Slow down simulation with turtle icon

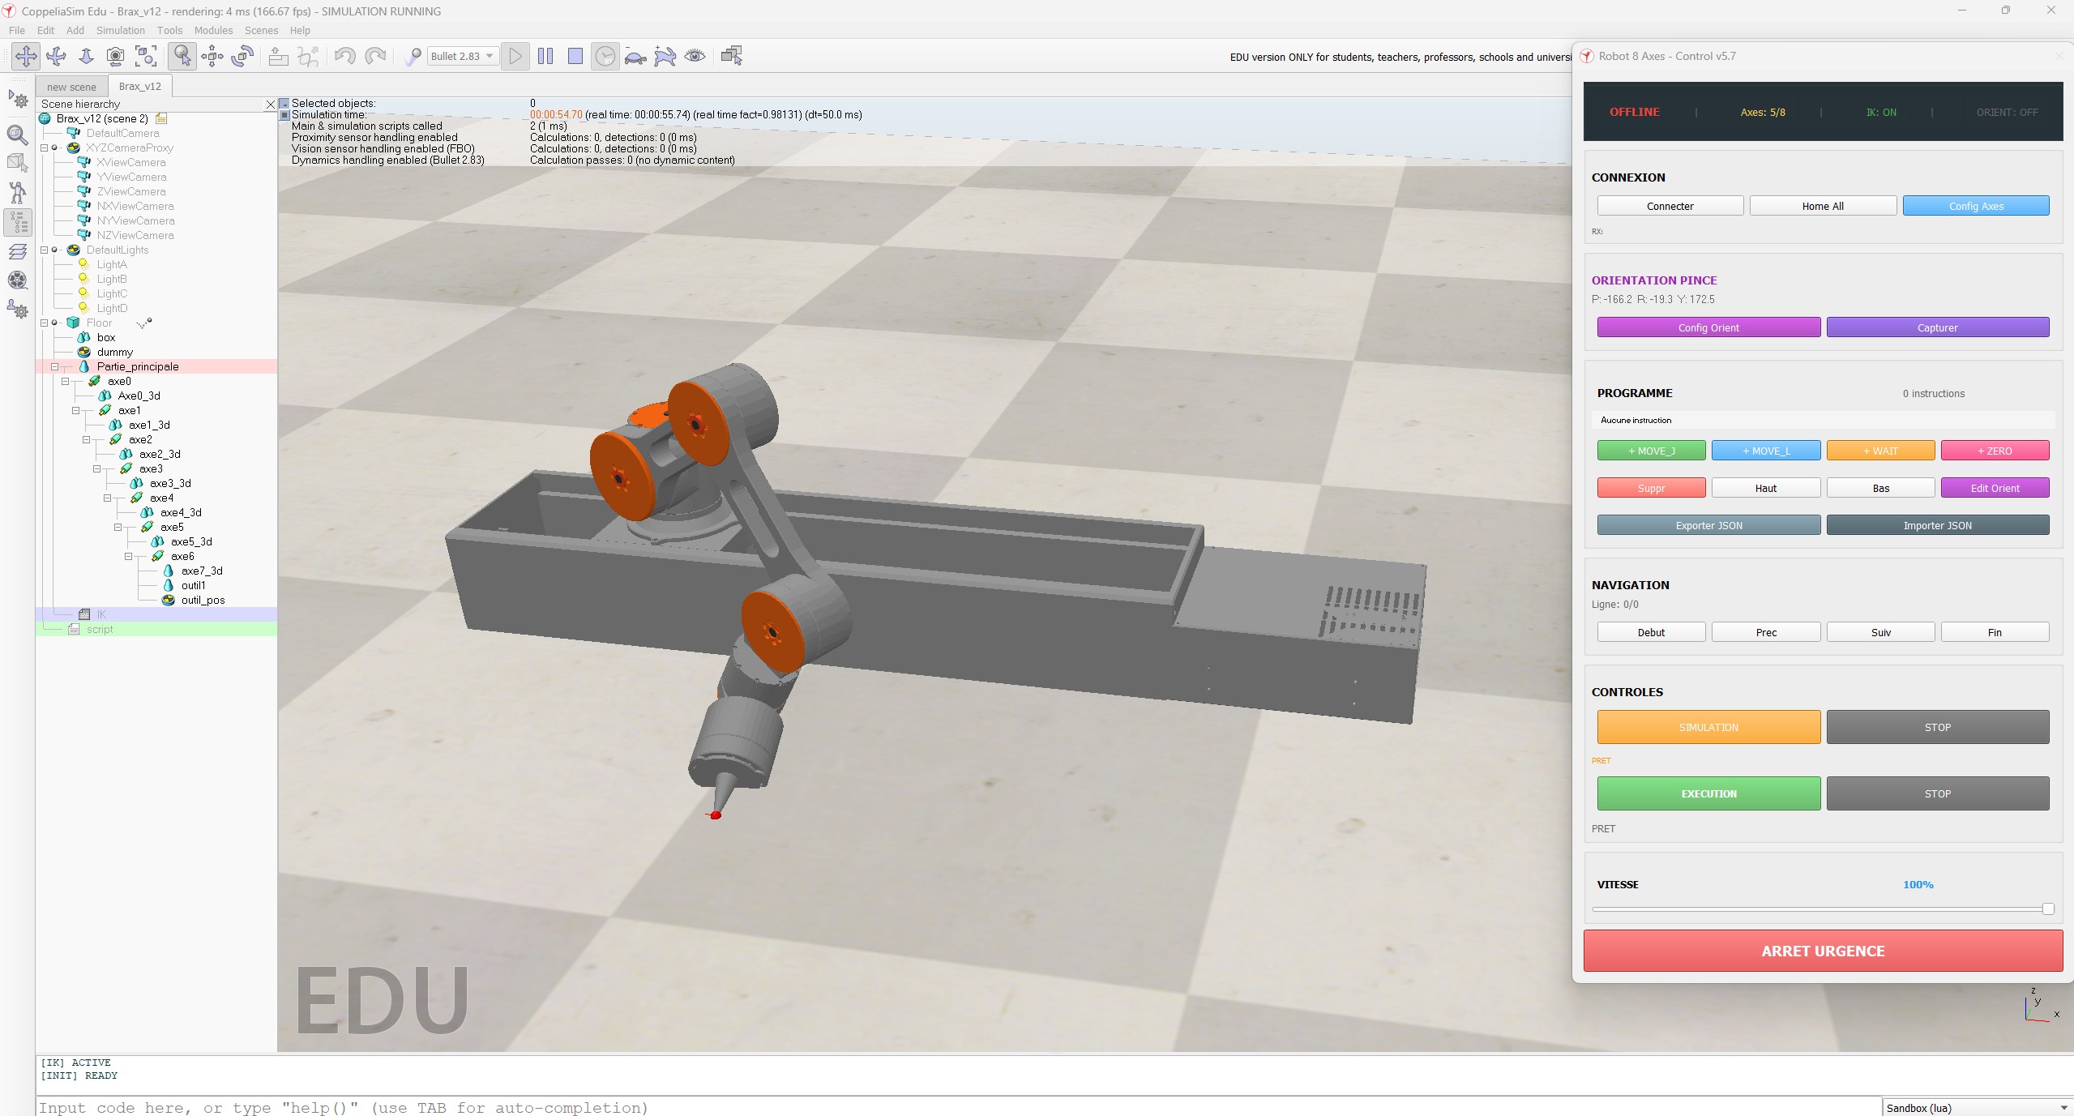(635, 56)
